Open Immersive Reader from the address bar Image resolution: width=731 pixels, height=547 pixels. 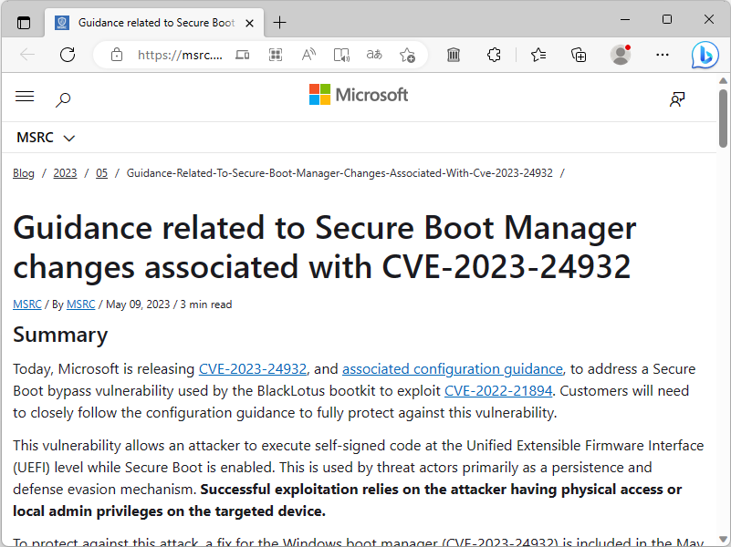click(341, 55)
